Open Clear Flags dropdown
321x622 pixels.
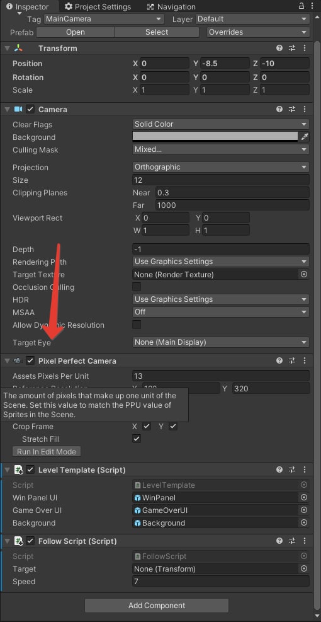(221, 124)
